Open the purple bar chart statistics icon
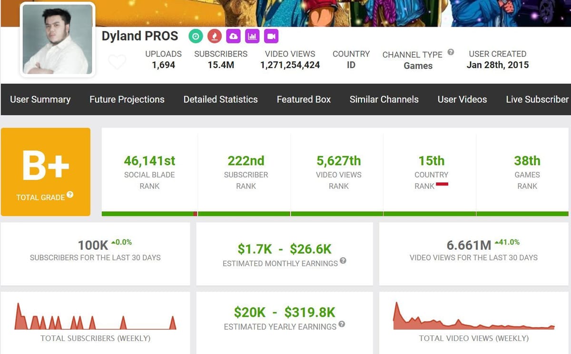 coord(252,36)
